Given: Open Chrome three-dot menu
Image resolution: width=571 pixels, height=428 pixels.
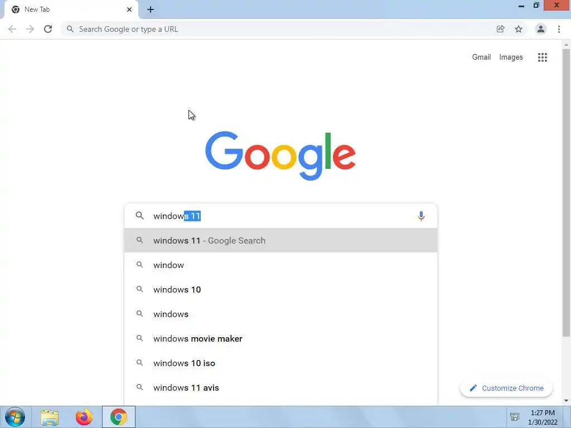Looking at the screenshot, I should tap(559, 29).
